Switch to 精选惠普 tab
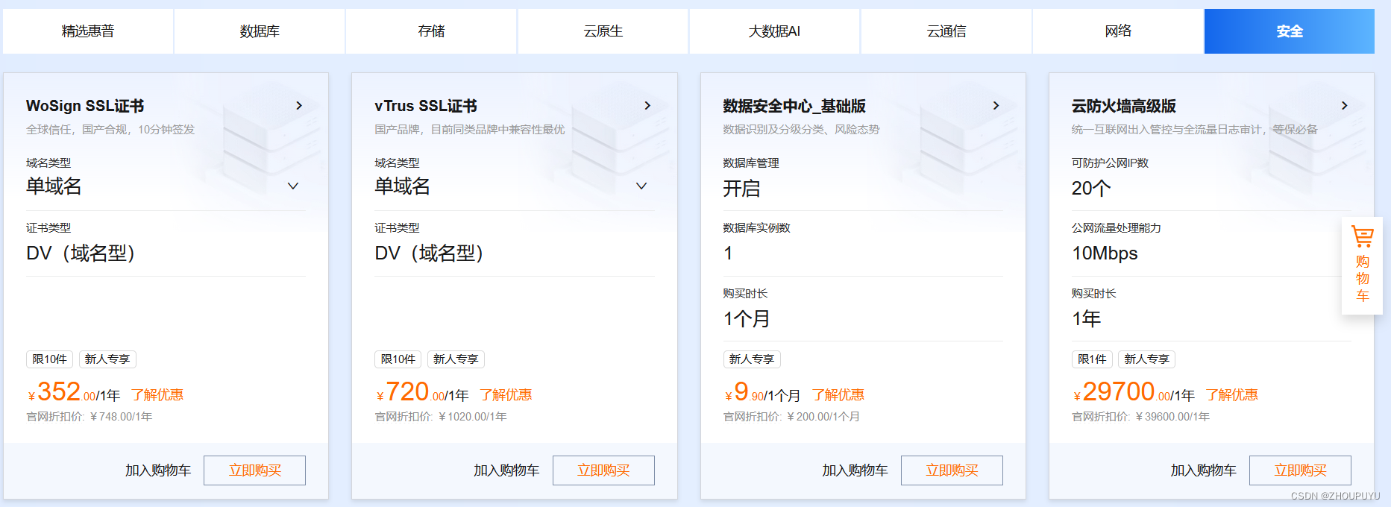This screenshot has height=507, width=1391. point(88,31)
